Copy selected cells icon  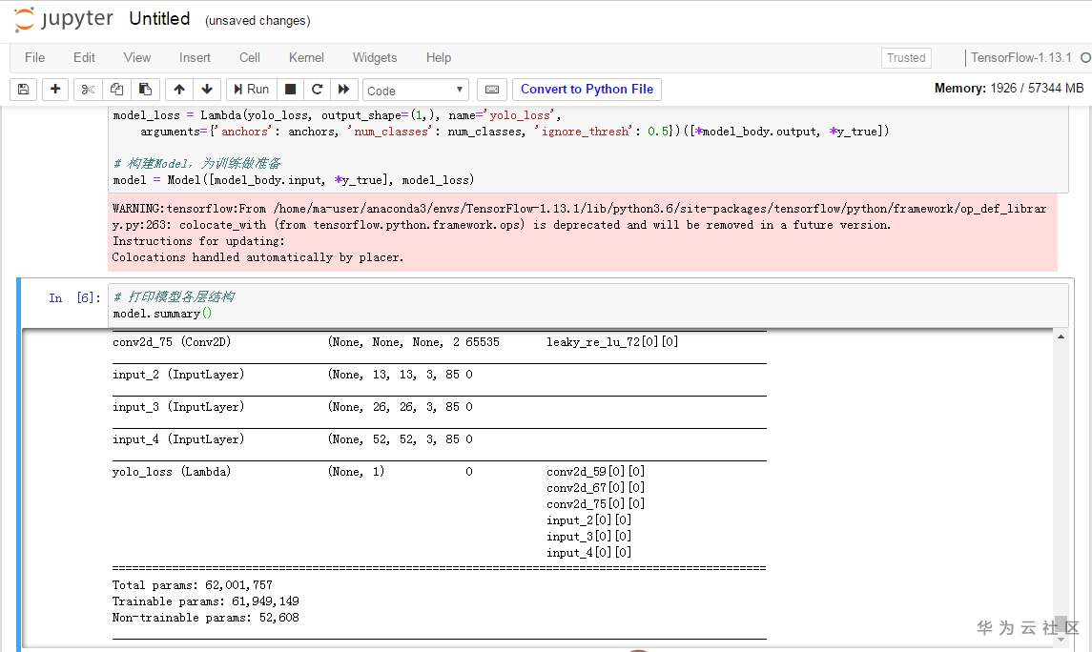click(x=116, y=89)
